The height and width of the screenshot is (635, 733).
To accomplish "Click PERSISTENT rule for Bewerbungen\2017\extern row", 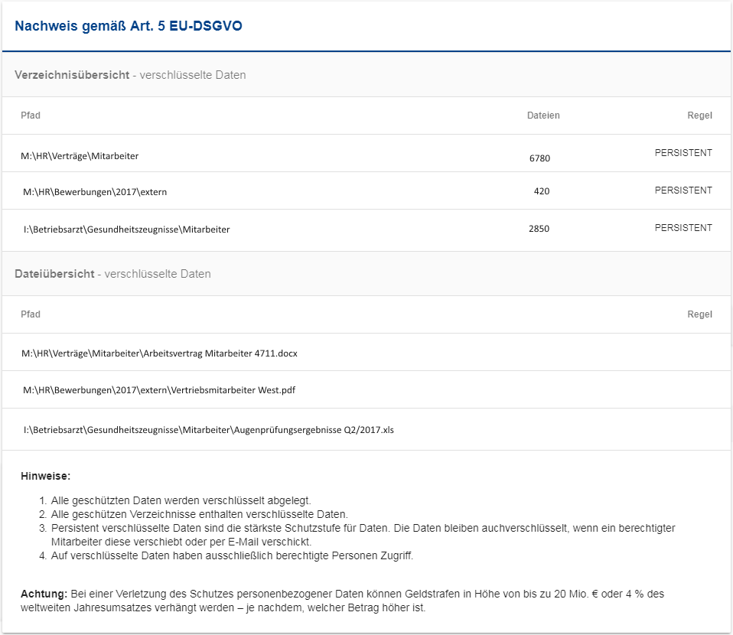I will (x=683, y=190).
